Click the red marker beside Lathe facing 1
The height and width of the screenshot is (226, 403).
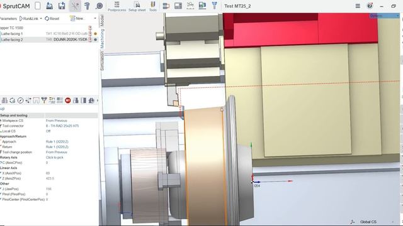pos(90,33)
